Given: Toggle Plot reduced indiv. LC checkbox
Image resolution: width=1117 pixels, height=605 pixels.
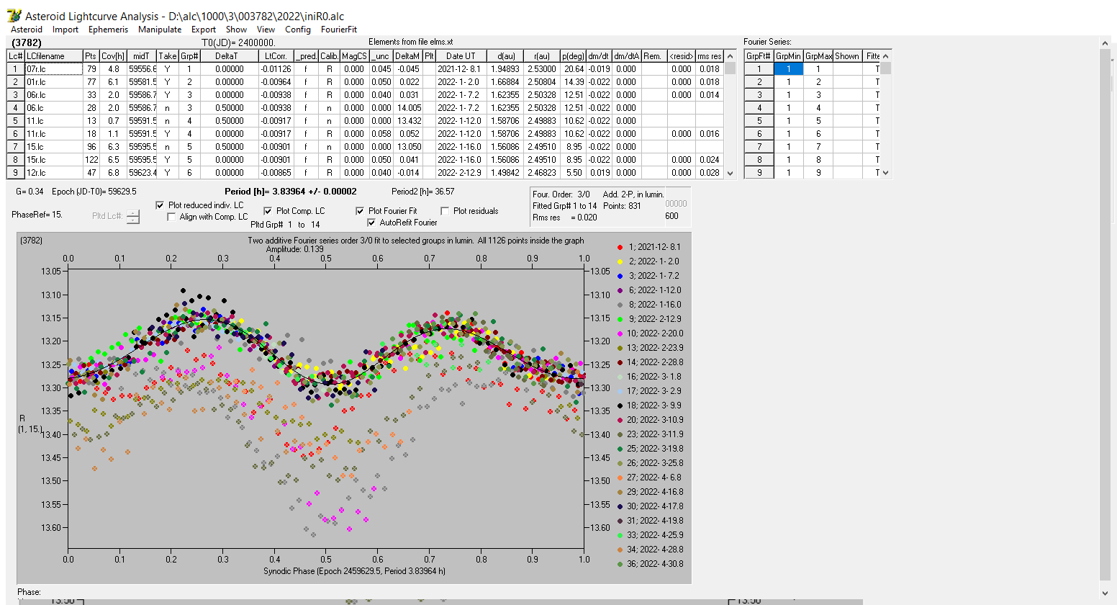Looking at the screenshot, I should point(160,205).
